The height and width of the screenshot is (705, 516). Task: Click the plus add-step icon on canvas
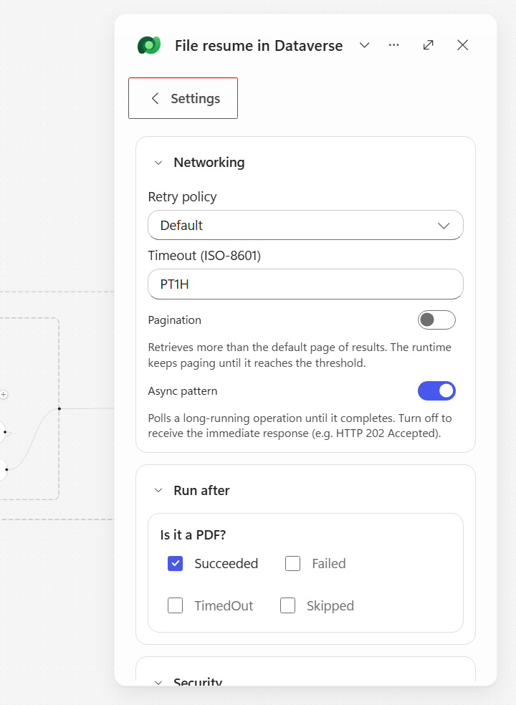4,394
